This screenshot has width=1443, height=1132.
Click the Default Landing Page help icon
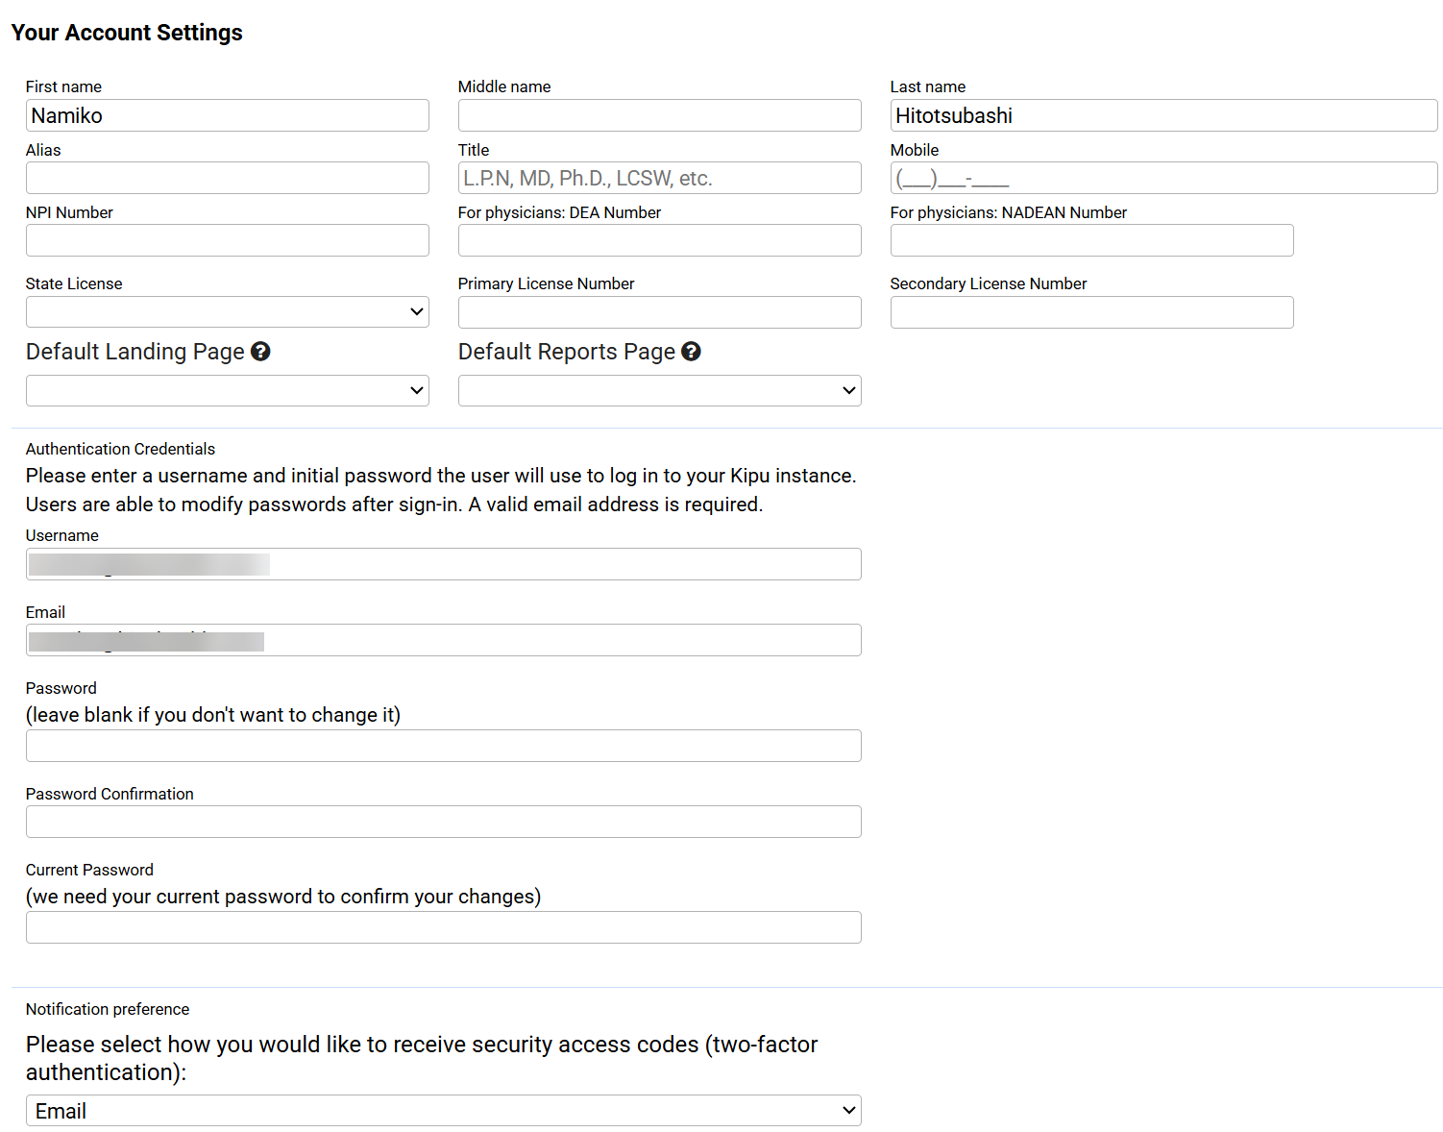click(x=260, y=352)
